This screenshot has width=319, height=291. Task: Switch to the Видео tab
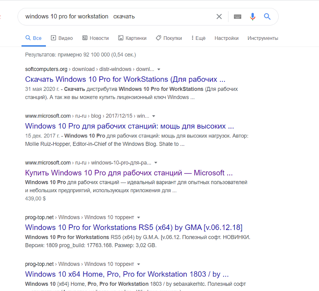coord(62,38)
